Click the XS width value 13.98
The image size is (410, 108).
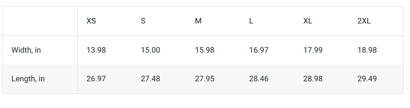96,50
